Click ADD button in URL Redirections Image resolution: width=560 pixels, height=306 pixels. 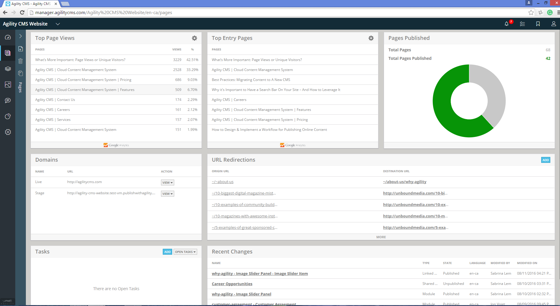(546, 160)
